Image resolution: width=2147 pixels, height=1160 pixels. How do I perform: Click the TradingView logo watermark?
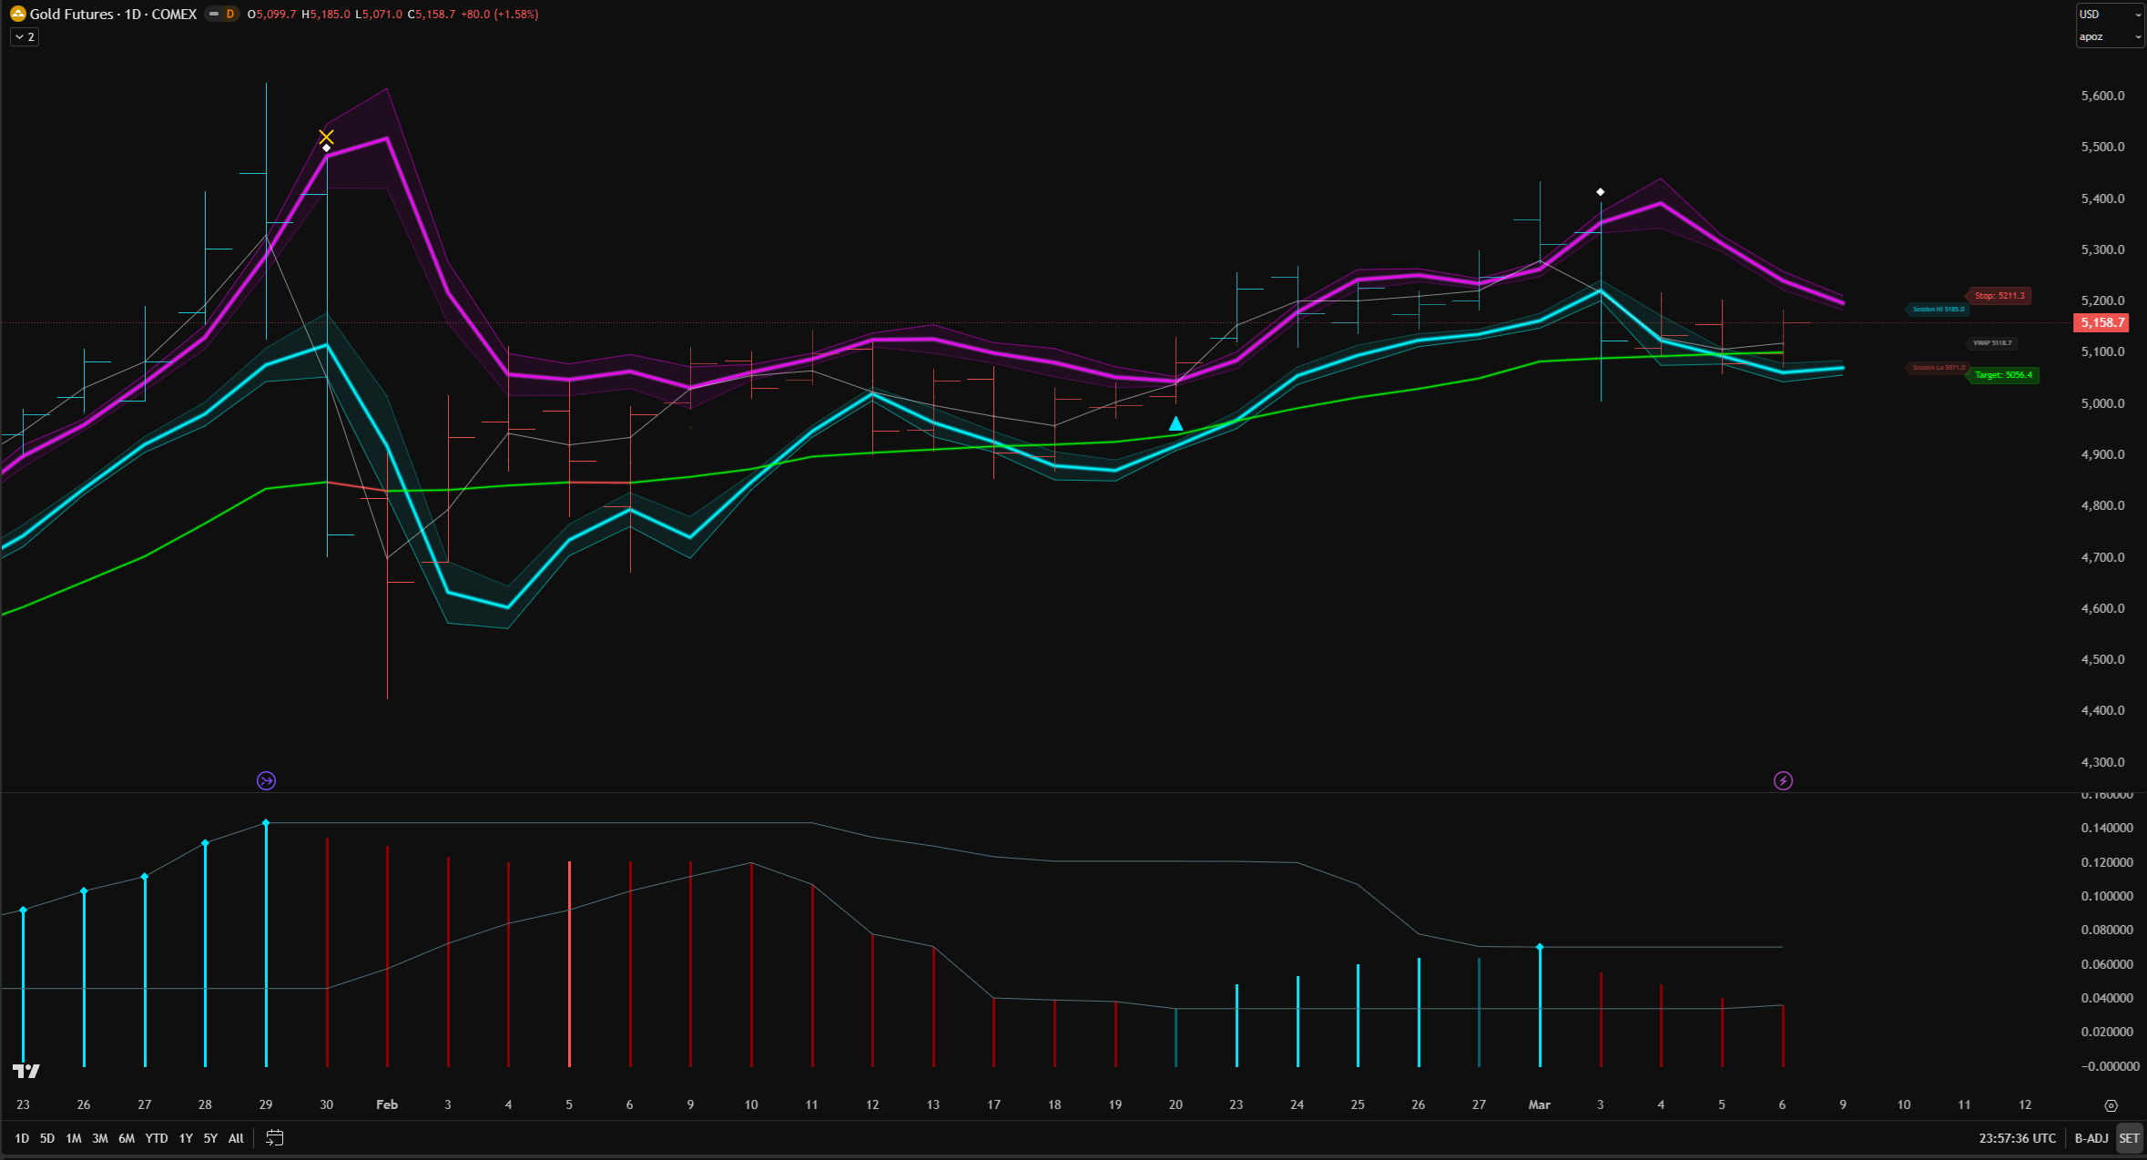click(x=26, y=1072)
